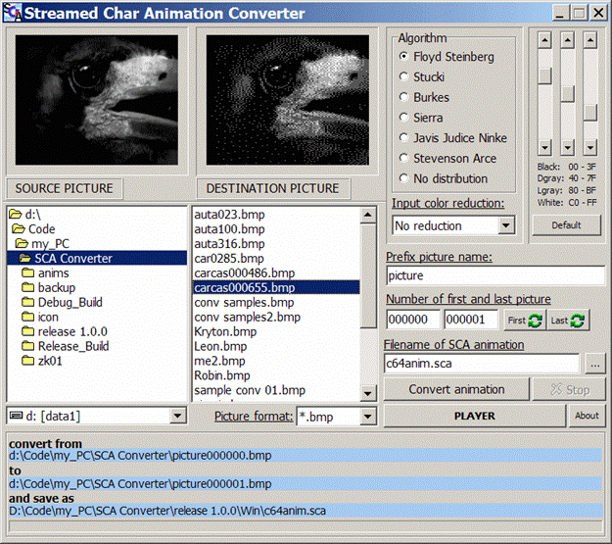This screenshot has width=612, height=544.
Task: Open the Release_Build folder
Action: [66, 346]
